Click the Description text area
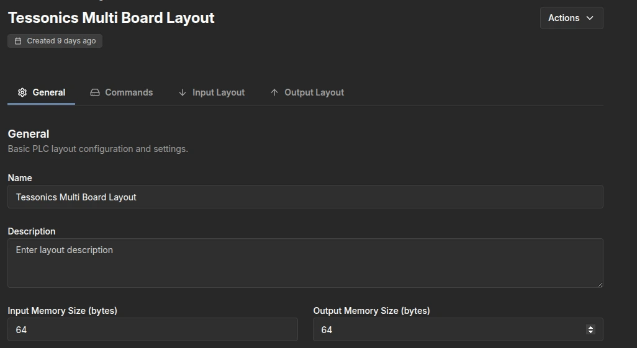Image resolution: width=637 pixels, height=348 pixels. (305, 263)
